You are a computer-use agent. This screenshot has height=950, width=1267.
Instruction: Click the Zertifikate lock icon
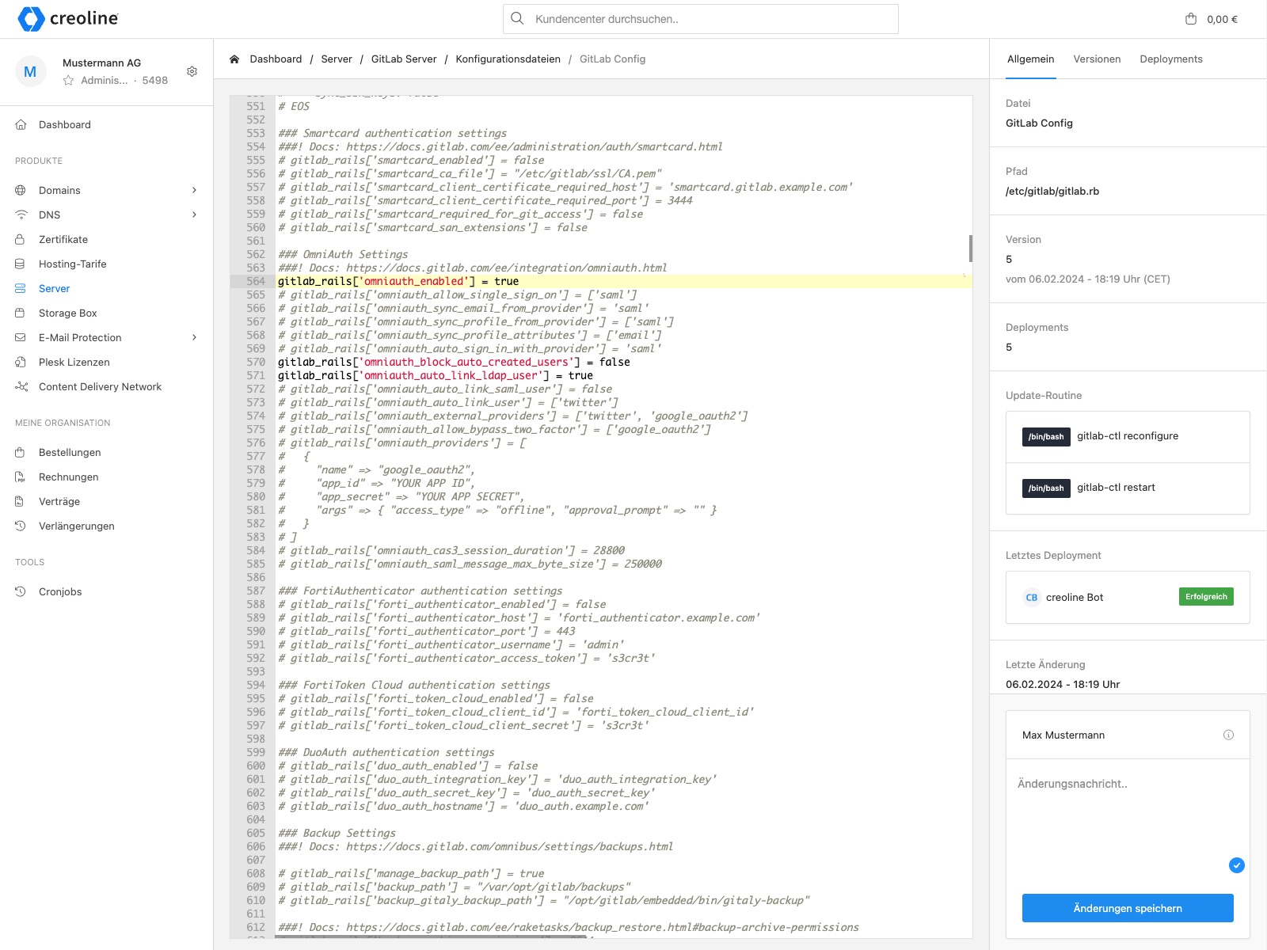[21, 239]
